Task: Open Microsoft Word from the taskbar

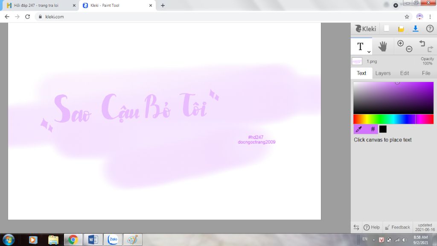Action: point(93,240)
